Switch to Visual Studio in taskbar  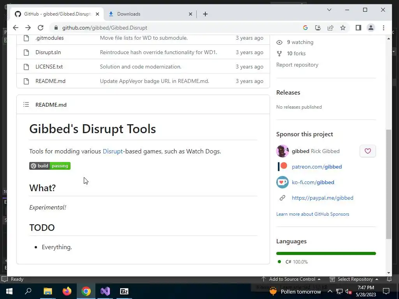pyautogui.click(x=105, y=291)
